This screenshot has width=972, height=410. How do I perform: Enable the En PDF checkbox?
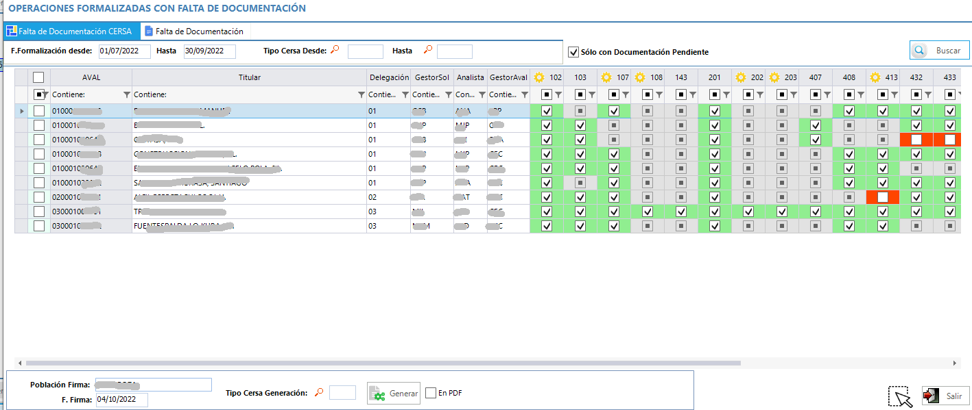(x=431, y=393)
